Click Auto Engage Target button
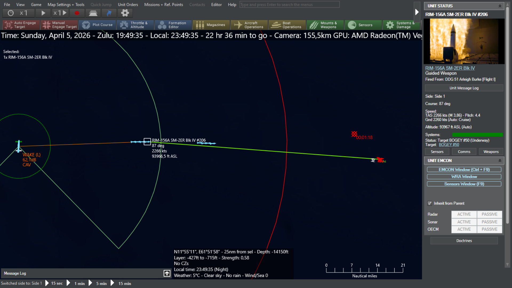Screen dimensions: 512x288 click(21, 25)
